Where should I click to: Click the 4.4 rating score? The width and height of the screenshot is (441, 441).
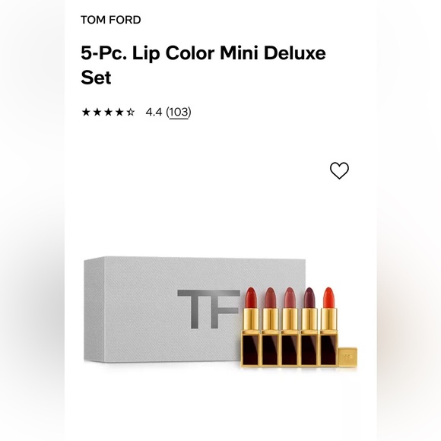[154, 113]
